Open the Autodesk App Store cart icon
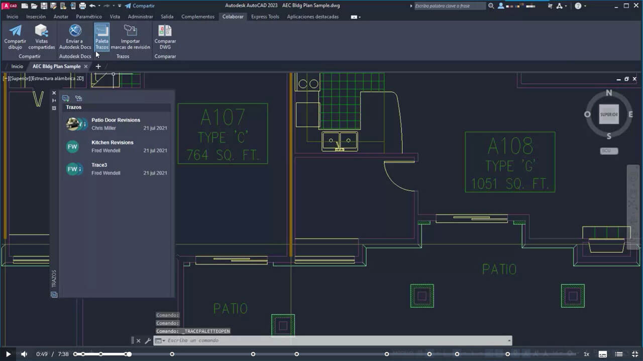The width and height of the screenshot is (643, 361). 551,6
